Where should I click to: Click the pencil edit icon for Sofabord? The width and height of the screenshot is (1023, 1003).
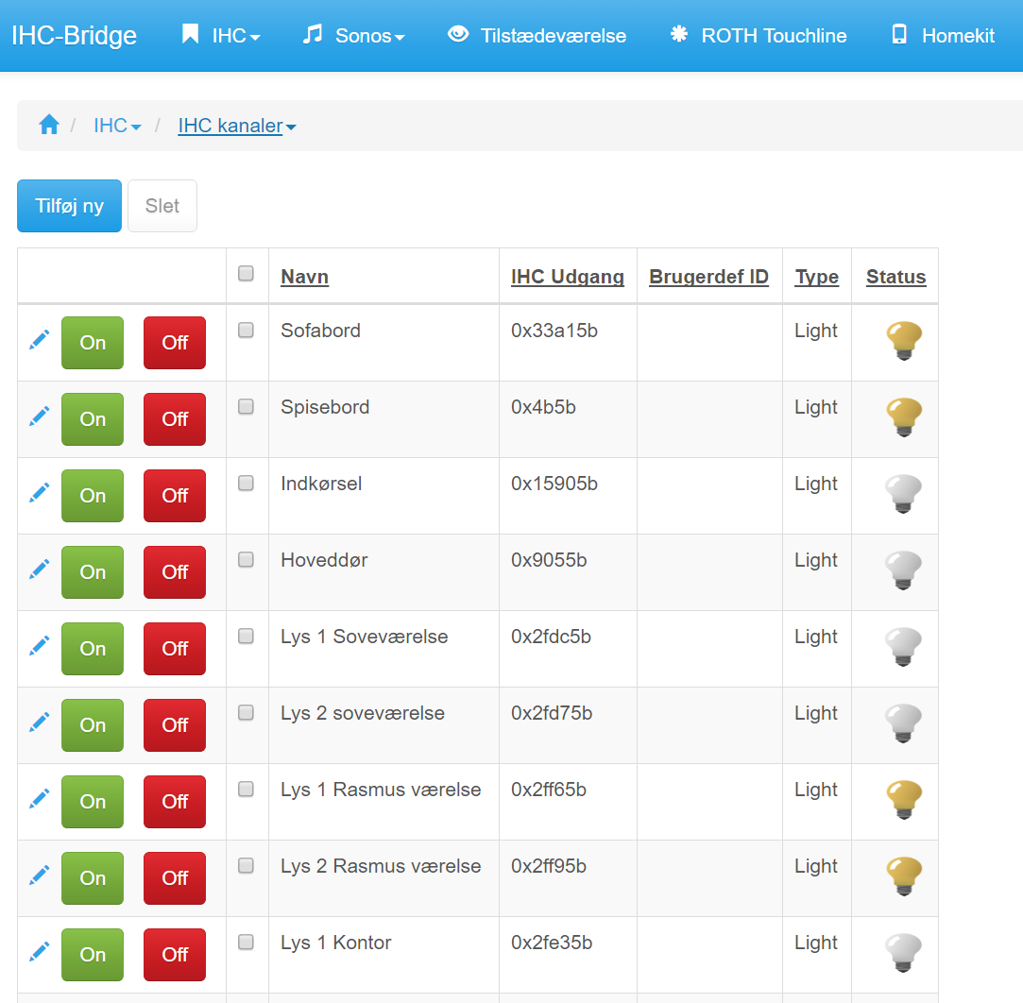pyautogui.click(x=39, y=341)
